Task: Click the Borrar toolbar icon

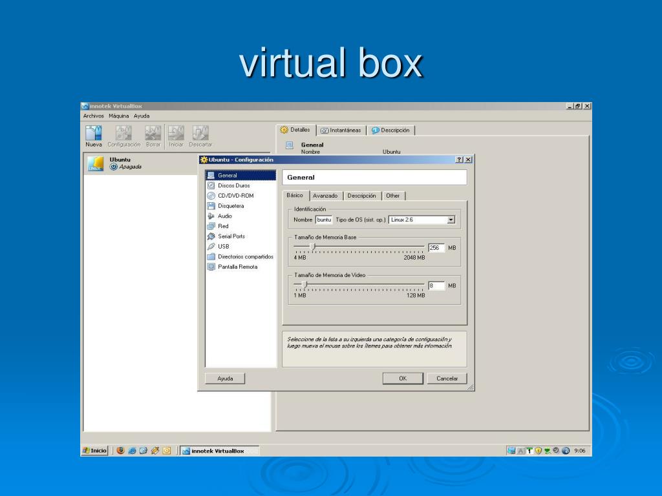Action: click(153, 136)
